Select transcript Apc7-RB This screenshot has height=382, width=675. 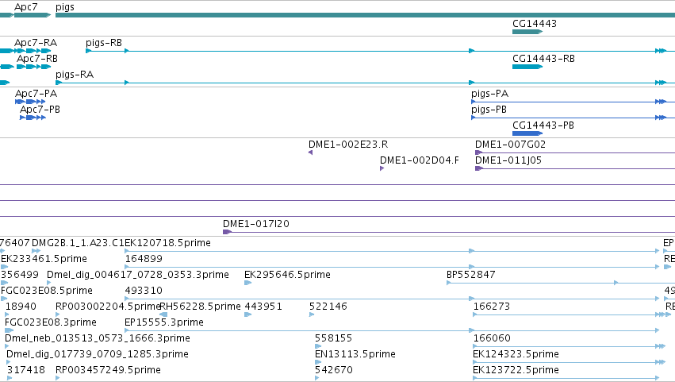pyautogui.click(x=37, y=59)
